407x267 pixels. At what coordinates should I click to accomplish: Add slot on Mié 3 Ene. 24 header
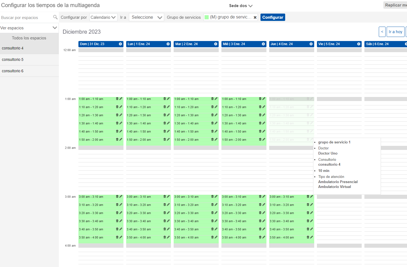point(263,44)
